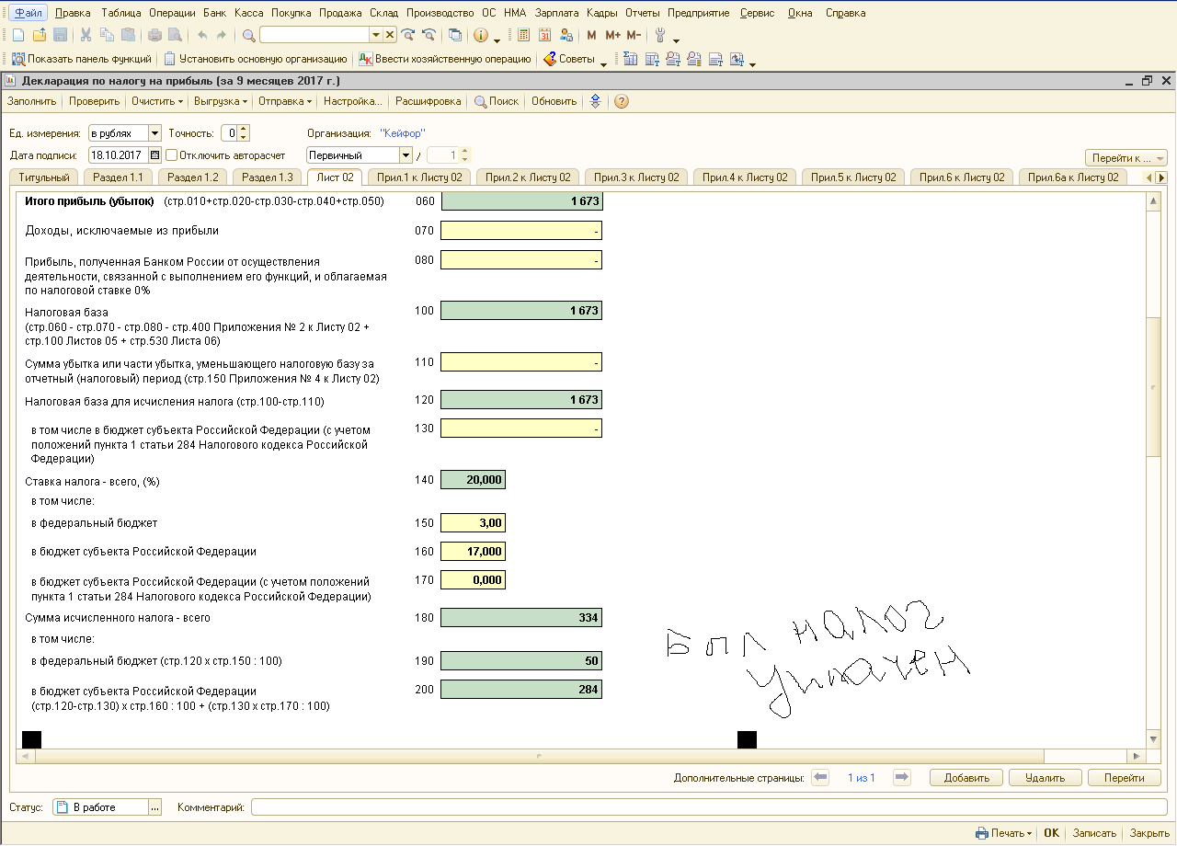Click the round question mark help icon
The image size is (1177, 846).
click(622, 101)
